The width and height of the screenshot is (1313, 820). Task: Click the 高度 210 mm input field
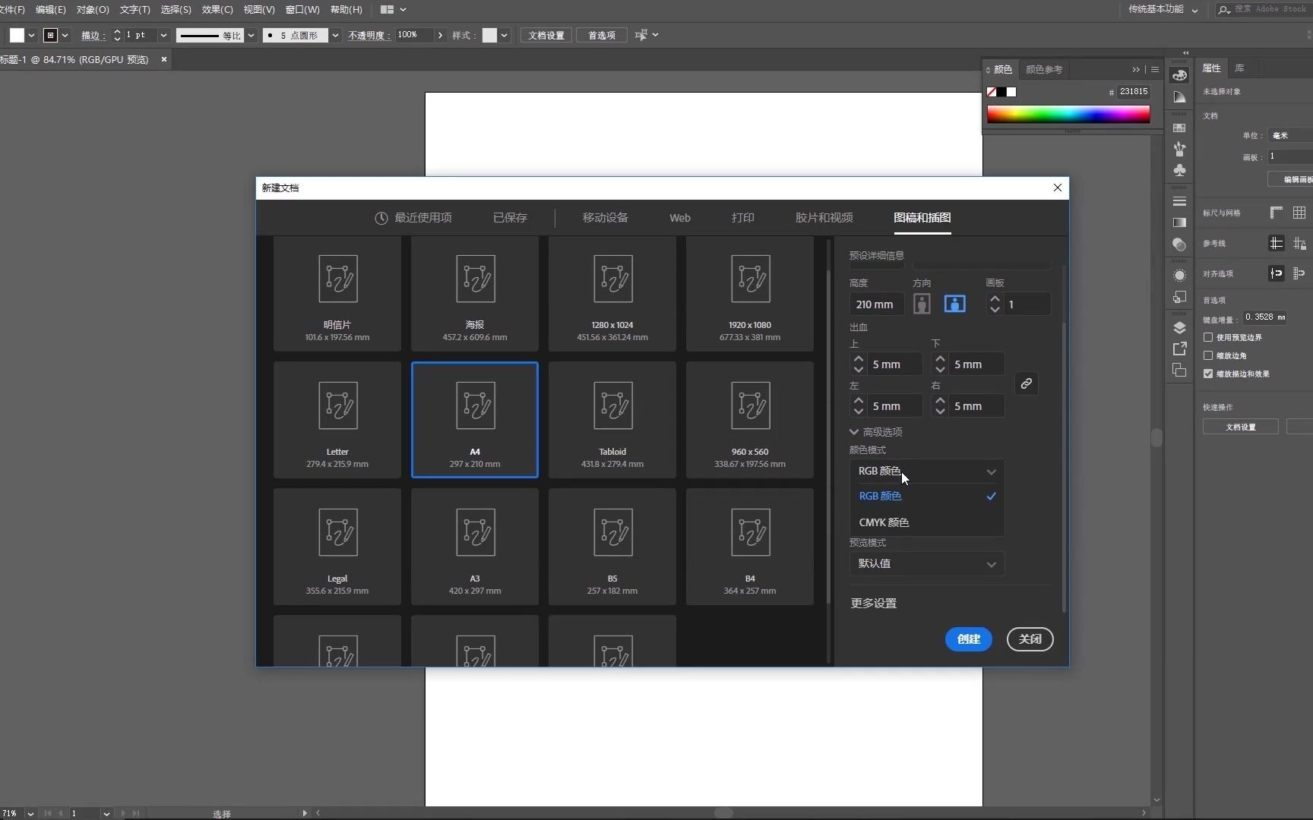876,304
